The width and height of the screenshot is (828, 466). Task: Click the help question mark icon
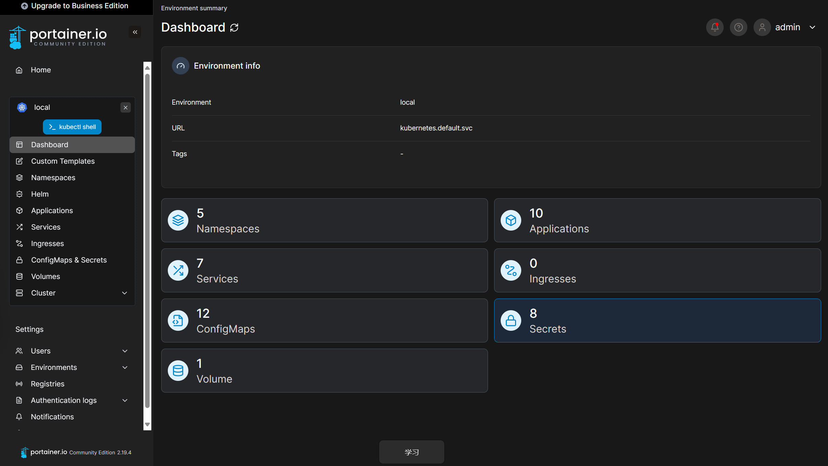pos(738,27)
